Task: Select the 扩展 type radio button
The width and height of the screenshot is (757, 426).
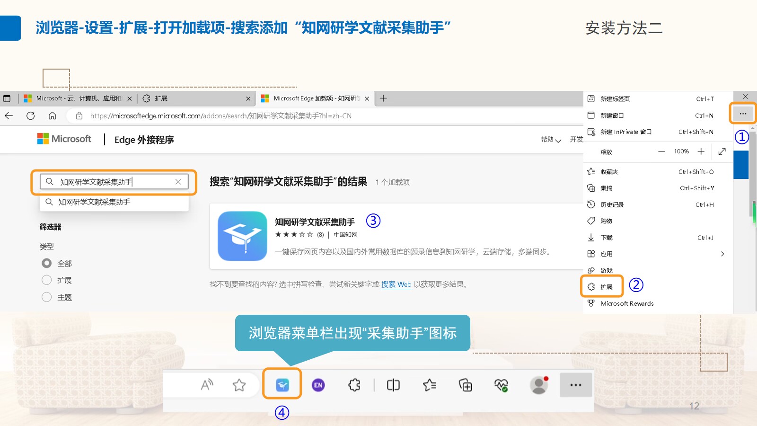Action: click(47, 280)
